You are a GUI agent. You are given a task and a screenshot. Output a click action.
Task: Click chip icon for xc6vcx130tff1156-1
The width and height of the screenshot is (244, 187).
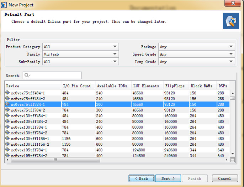[x=7, y=138]
